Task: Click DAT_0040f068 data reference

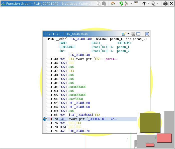Action: click(x=79, y=103)
